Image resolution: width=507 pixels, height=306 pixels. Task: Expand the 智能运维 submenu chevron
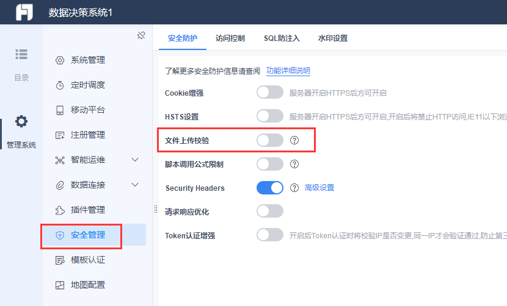[x=135, y=160]
